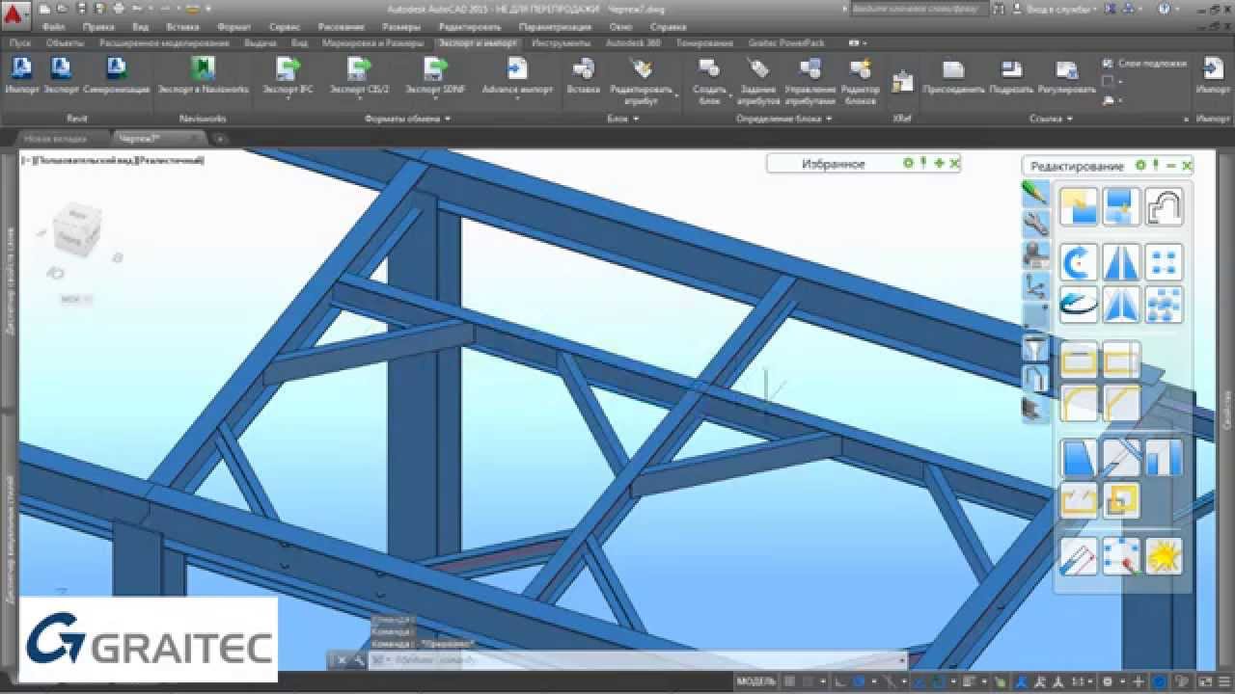Viewport: 1235px width, 694px height.
Task: Expand the Exchange formats (Форматы обмена) panel
Action: [407, 119]
